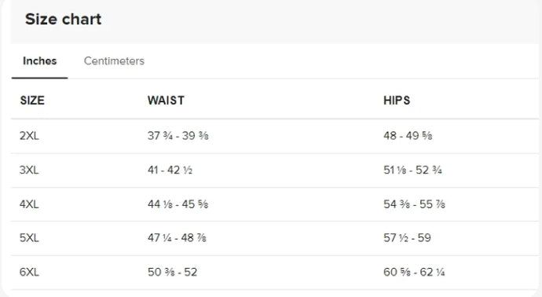Click the 5XL hips value 57 ½ - 59
This screenshot has width=542, height=297.
pos(407,238)
